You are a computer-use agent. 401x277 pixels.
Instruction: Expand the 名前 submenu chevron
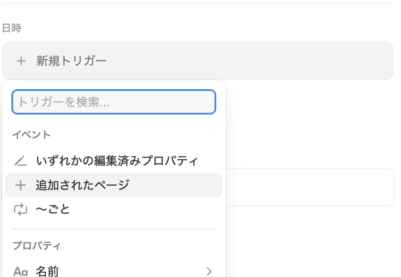tap(209, 271)
